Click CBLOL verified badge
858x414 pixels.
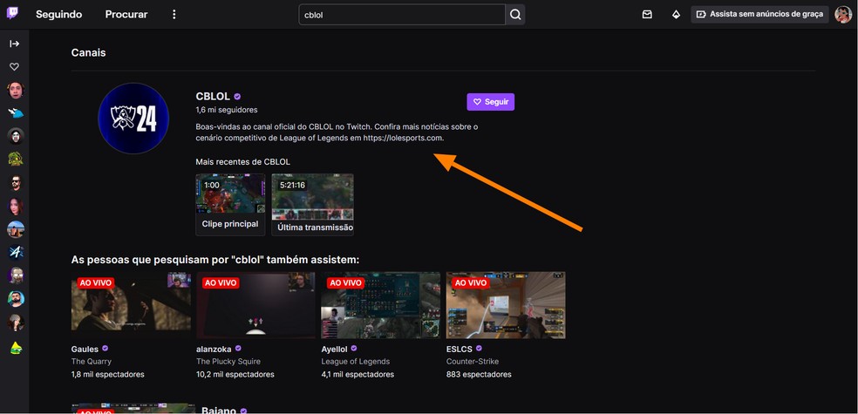pyautogui.click(x=237, y=97)
